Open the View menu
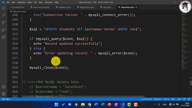This screenshot has width=192, height=108. click(x=30, y=2)
